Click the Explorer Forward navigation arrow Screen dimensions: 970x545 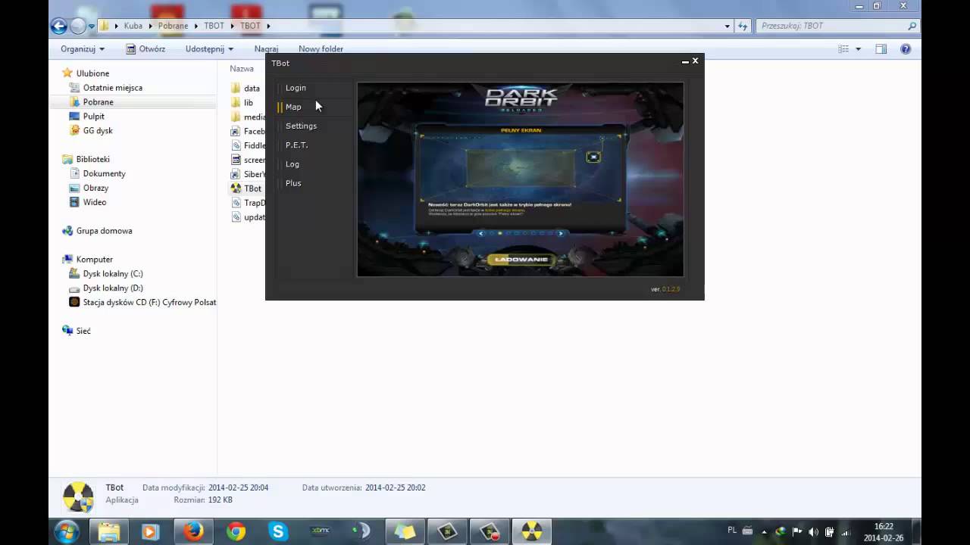point(78,26)
